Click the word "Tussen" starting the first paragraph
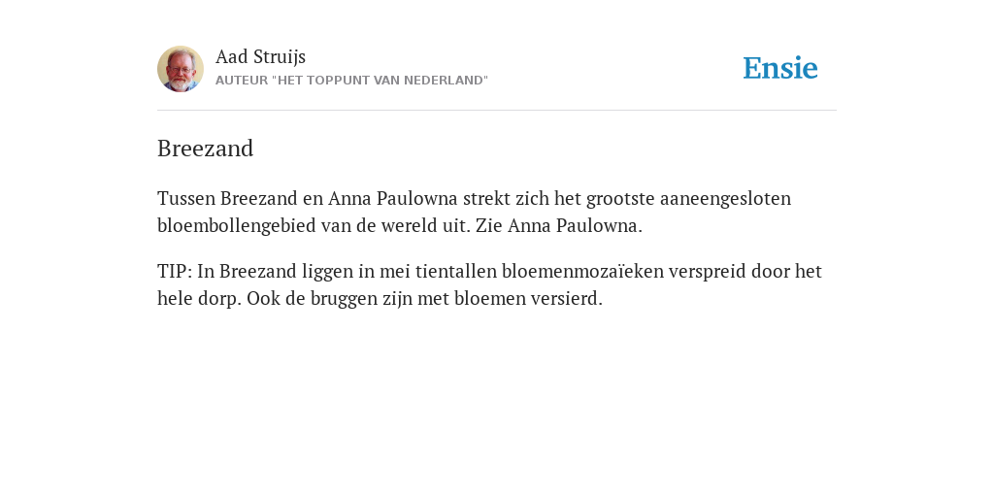The width and height of the screenshot is (994, 497). (x=186, y=198)
